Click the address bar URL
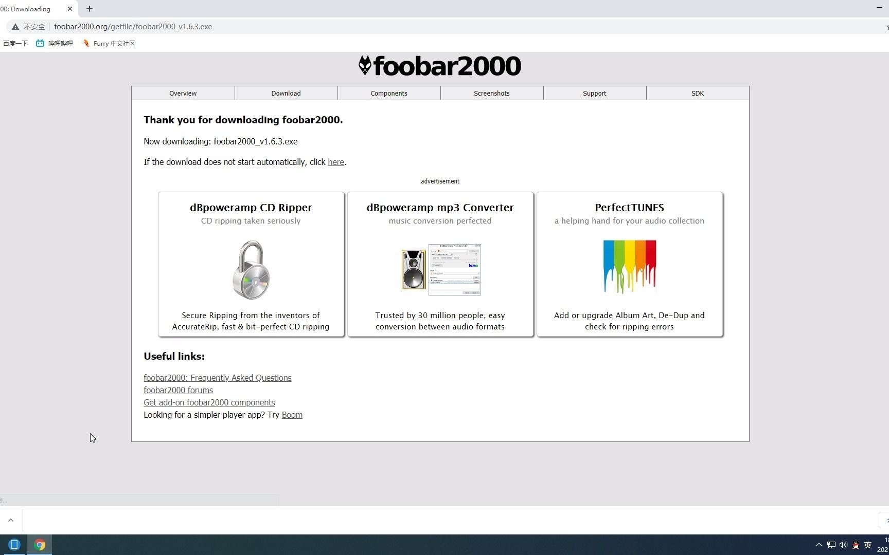The height and width of the screenshot is (555, 889). click(133, 27)
